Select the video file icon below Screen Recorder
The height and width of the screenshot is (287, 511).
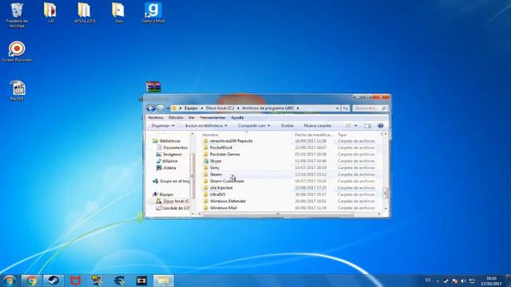pyautogui.click(x=18, y=90)
